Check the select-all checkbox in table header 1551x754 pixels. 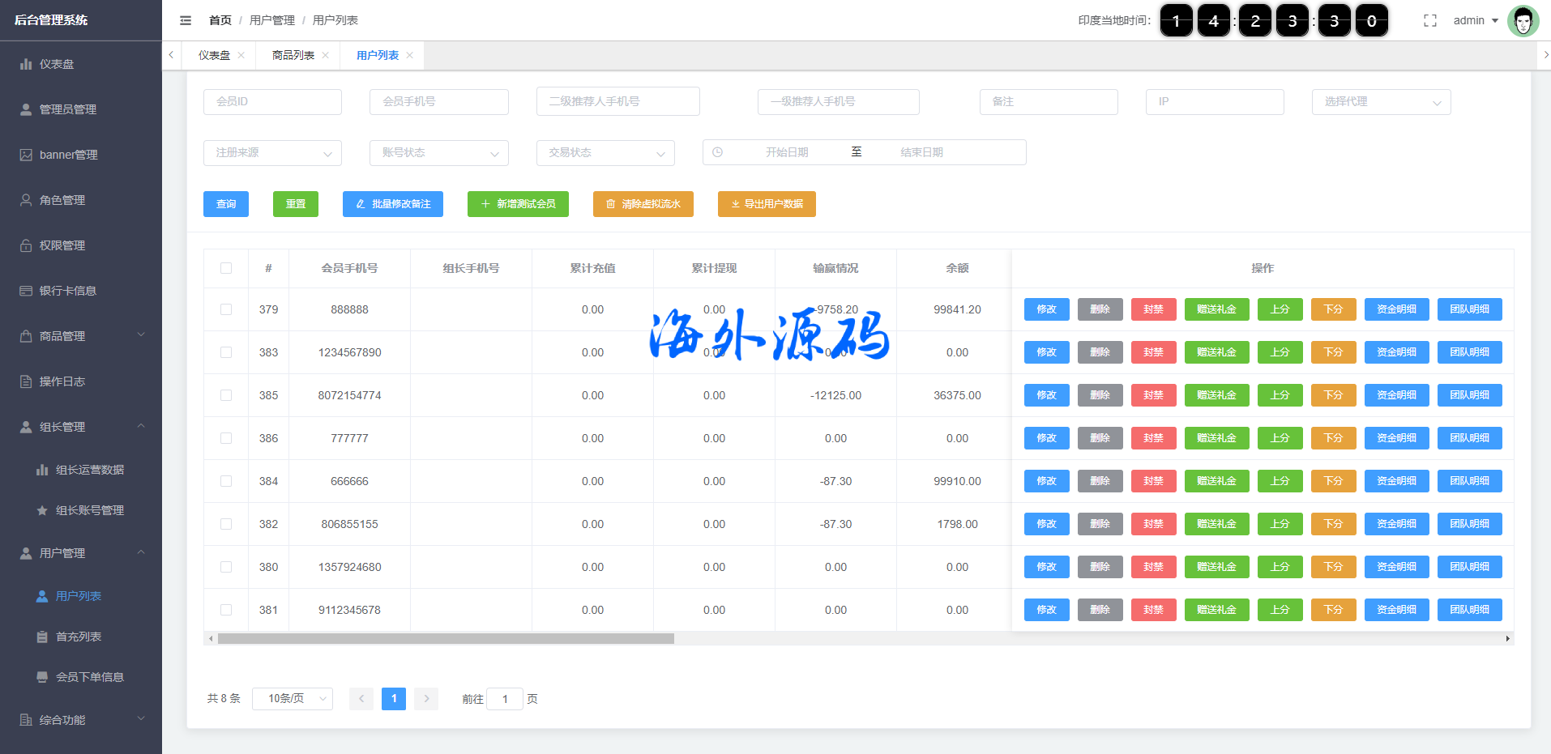226,268
